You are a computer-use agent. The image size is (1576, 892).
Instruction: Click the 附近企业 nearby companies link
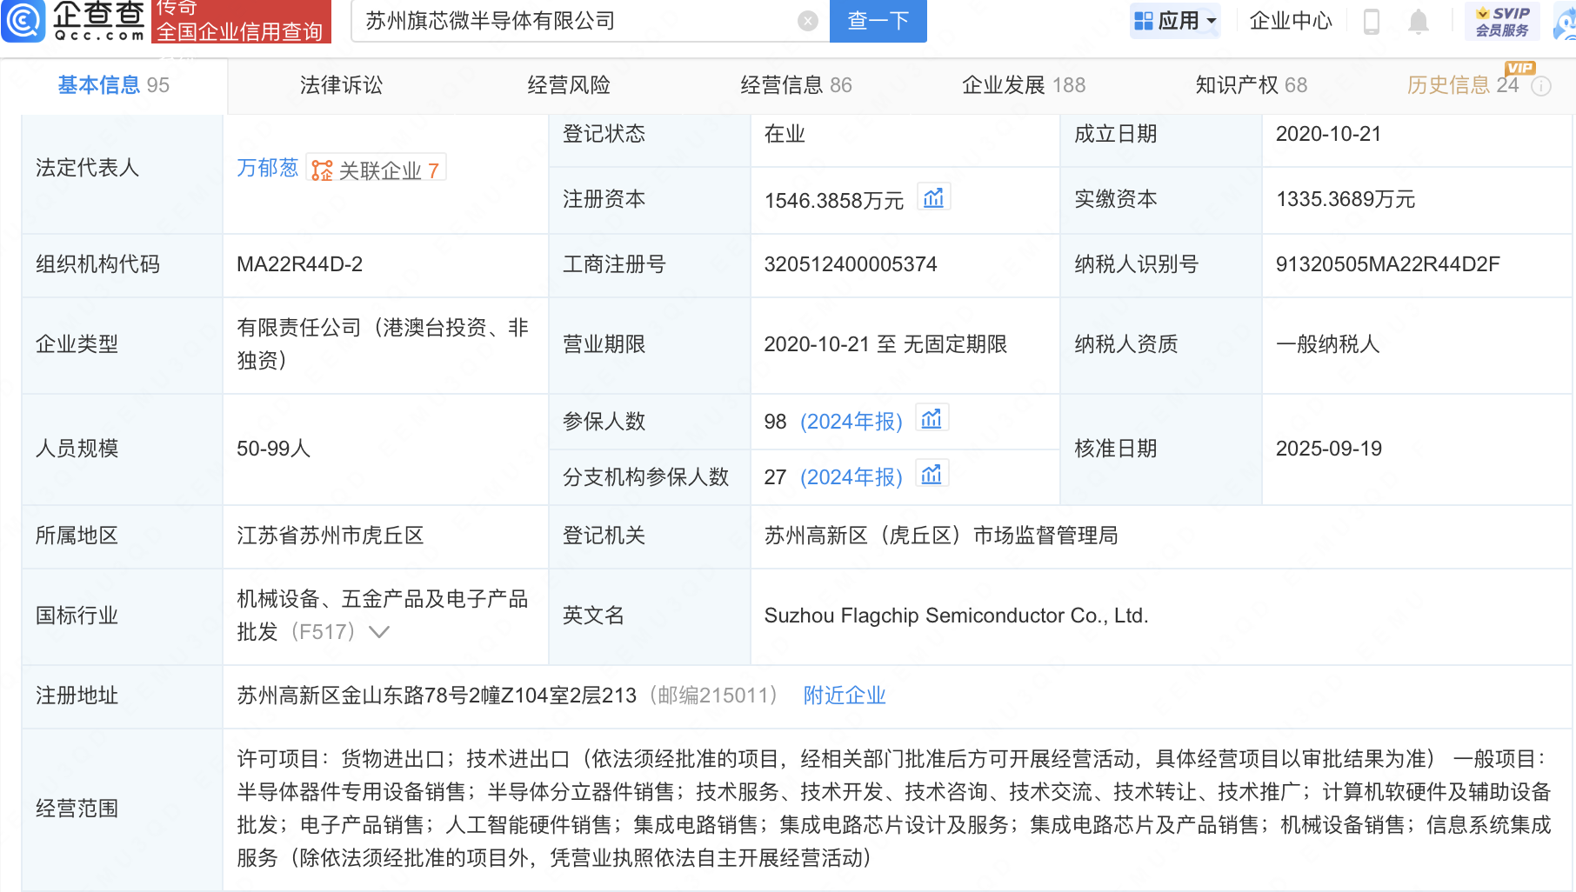tap(844, 696)
